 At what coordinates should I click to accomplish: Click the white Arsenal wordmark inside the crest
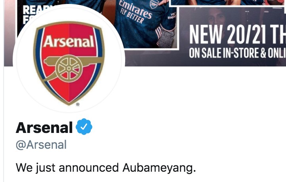(x=69, y=41)
